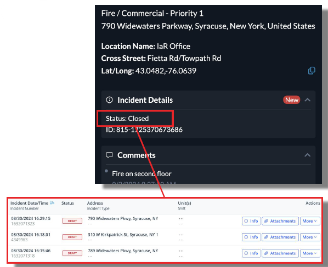Open Info for 790 Widewaters Pkwy incident
The width and height of the screenshot is (328, 267).
click(251, 221)
